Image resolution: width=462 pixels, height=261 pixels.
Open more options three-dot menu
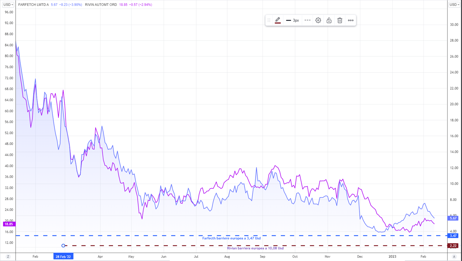[351, 20]
